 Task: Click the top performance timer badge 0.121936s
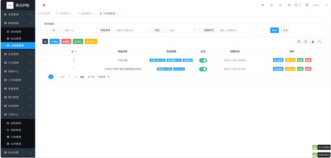(322, 147)
